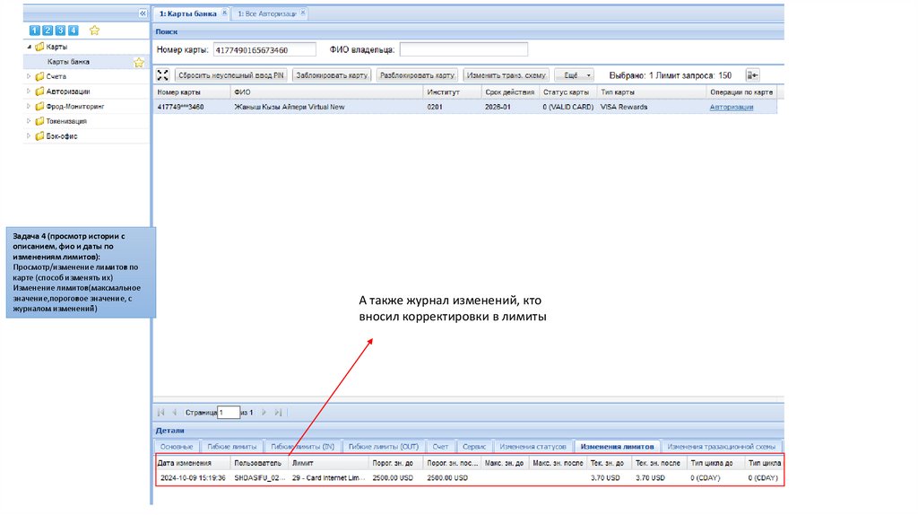918x515 pixels.
Task: Click Сбросить неуспешный ввод PIN button
Action: tap(230, 75)
